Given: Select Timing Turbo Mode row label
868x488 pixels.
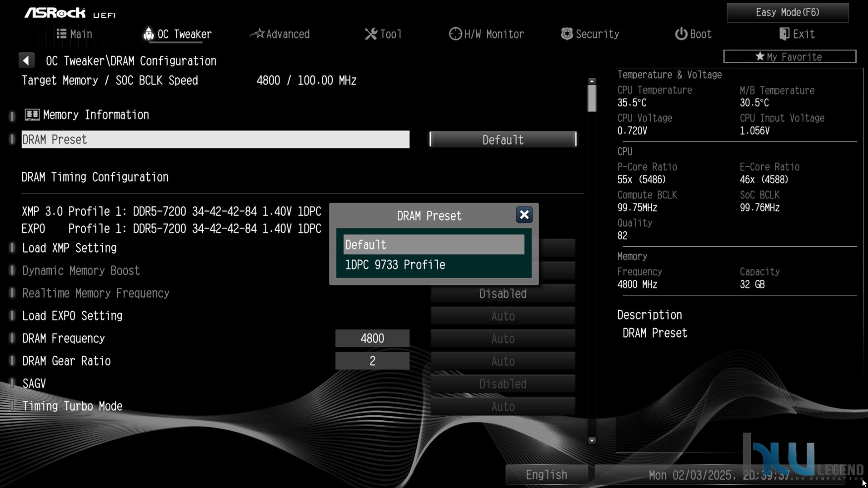Looking at the screenshot, I should [72, 406].
